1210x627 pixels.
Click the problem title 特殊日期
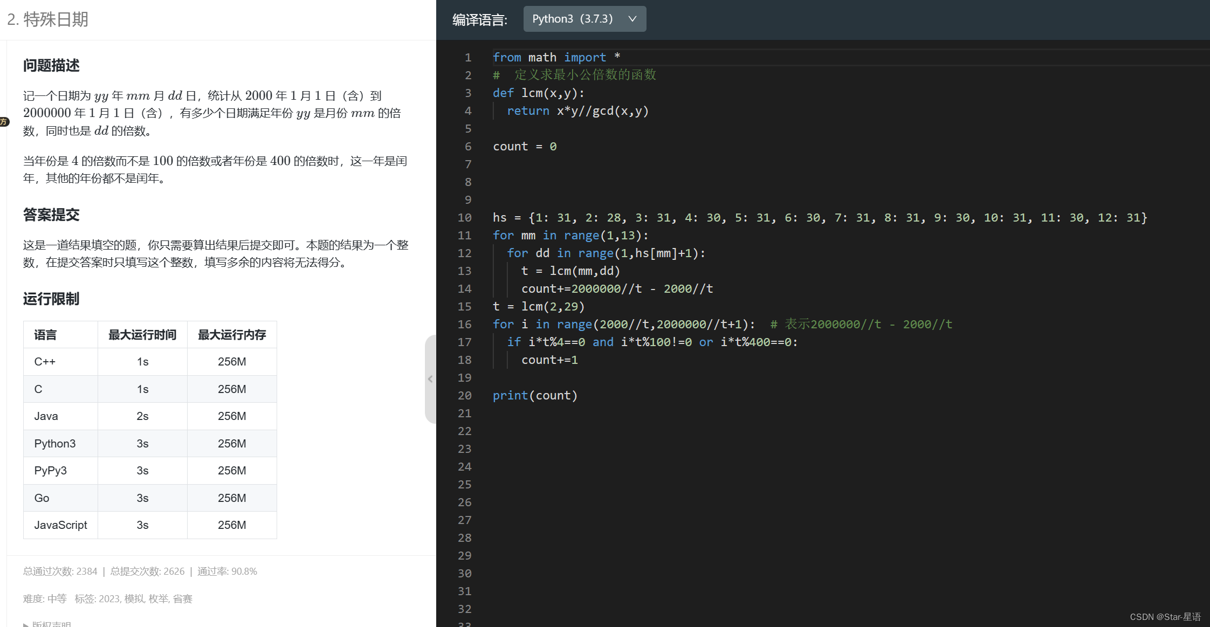click(56, 19)
